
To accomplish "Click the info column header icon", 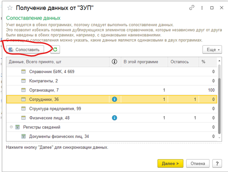I will (x=114, y=62).
